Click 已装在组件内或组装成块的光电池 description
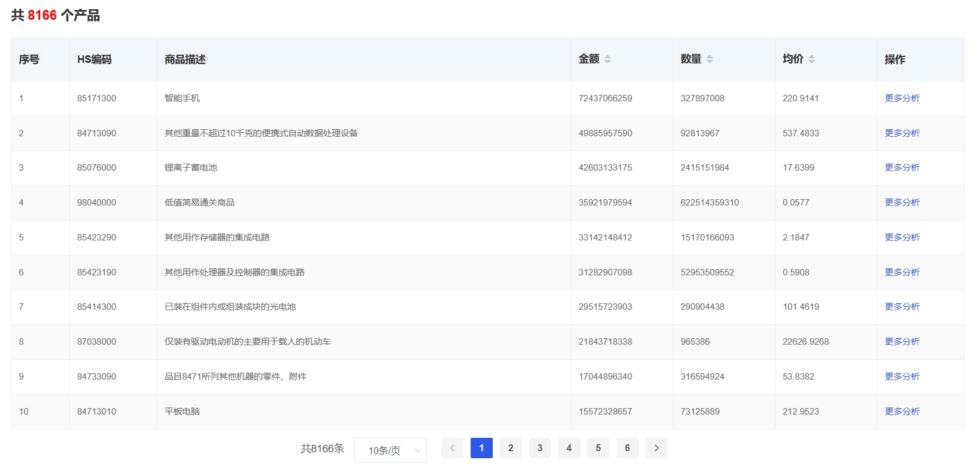This screenshot has width=975, height=471. [x=230, y=307]
